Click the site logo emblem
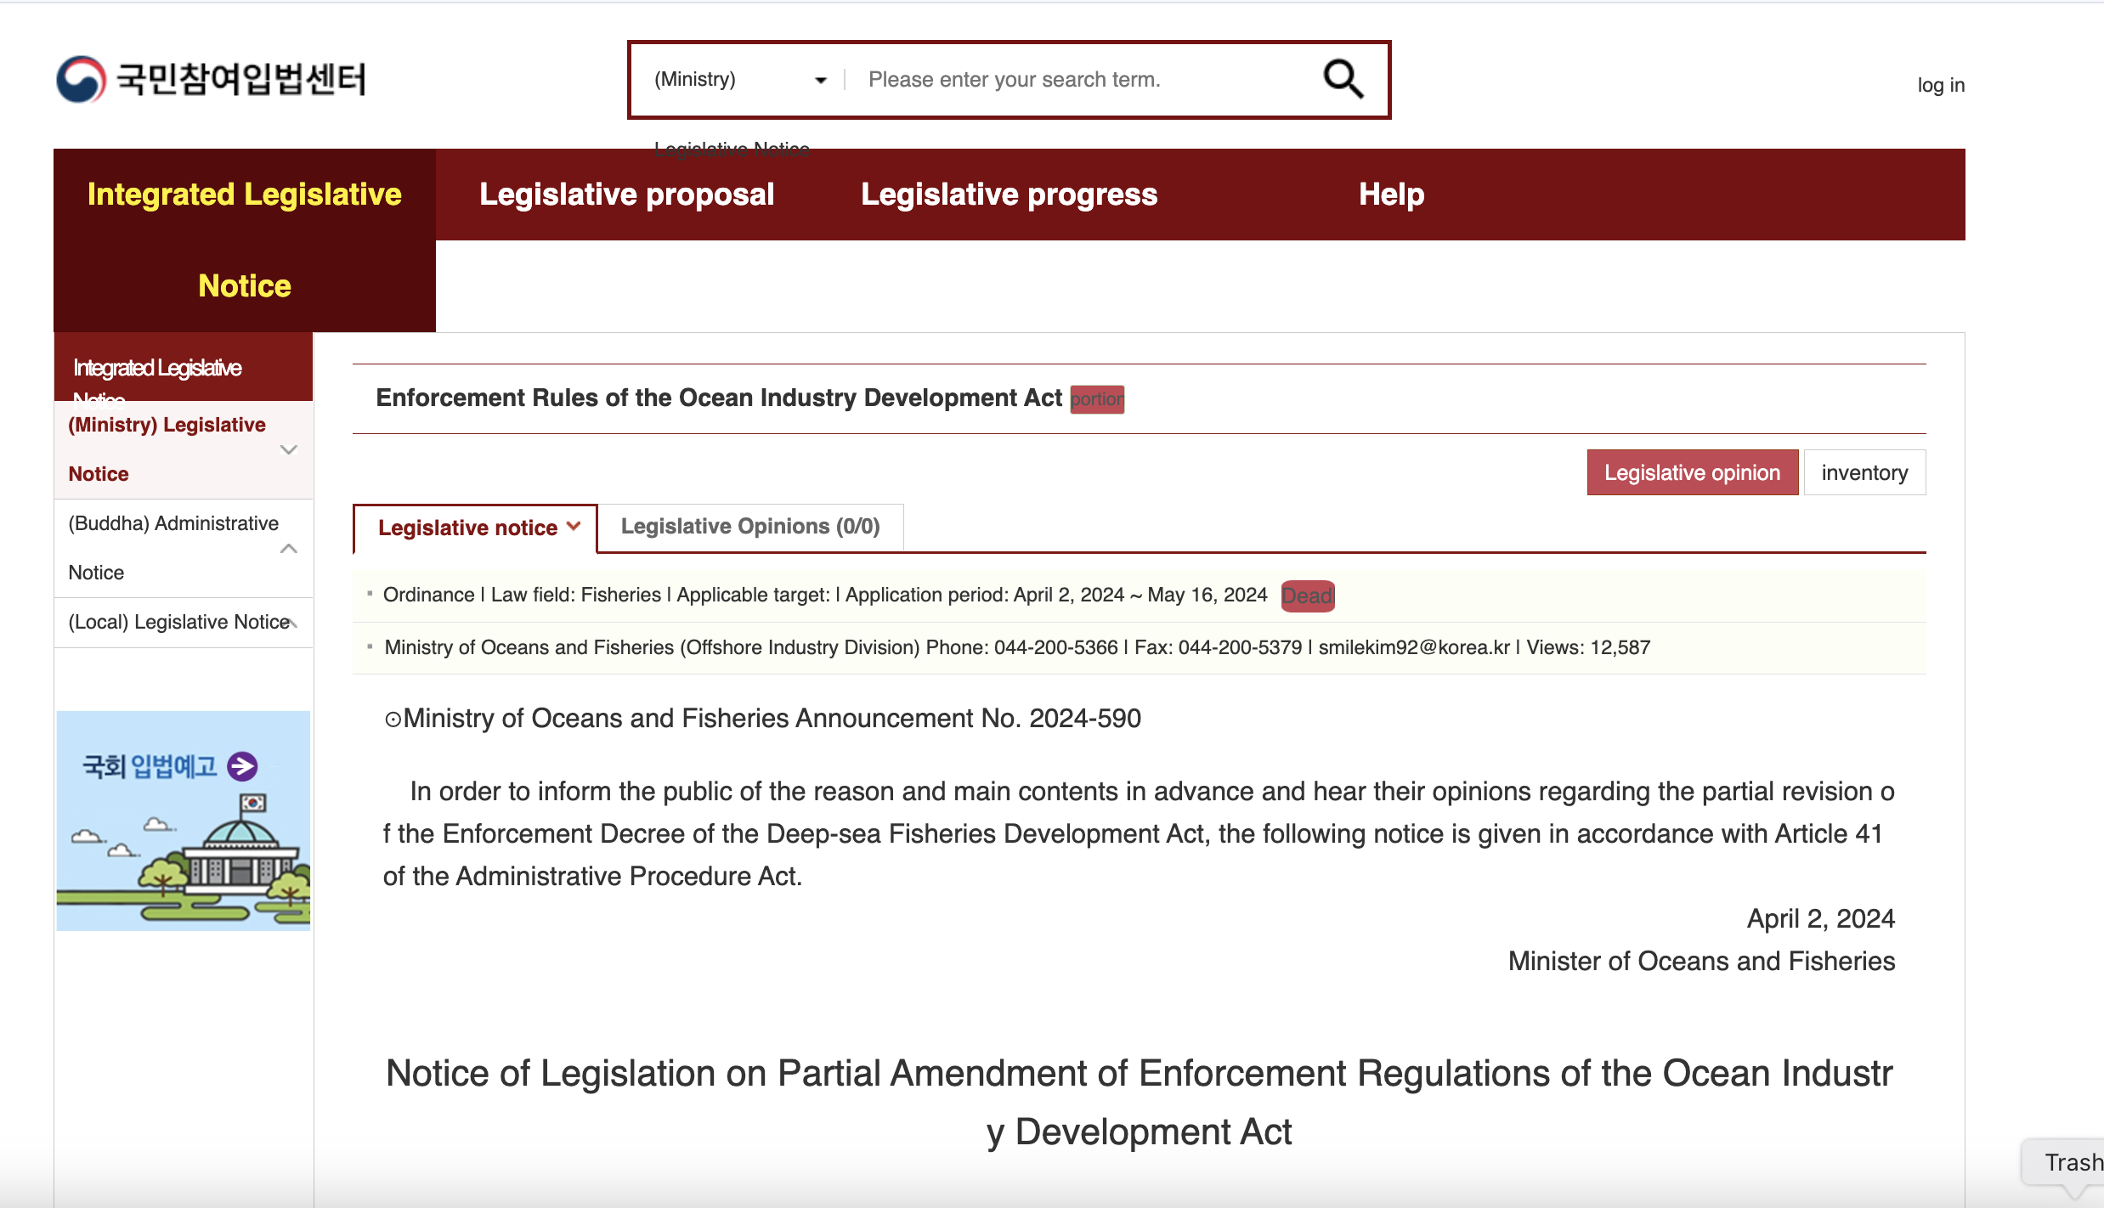 [82, 79]
